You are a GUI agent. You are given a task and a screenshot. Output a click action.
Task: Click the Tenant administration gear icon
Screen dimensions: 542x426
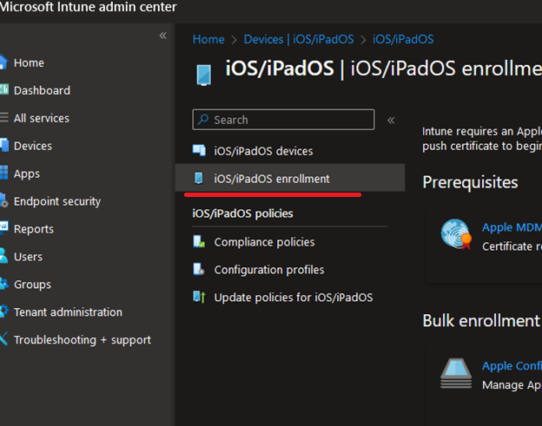tap(3, 311)
